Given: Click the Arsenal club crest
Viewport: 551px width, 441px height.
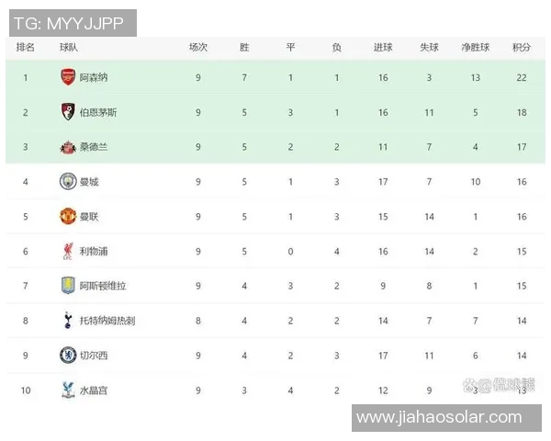Looking at the screenshot, I should pos(68,77).
